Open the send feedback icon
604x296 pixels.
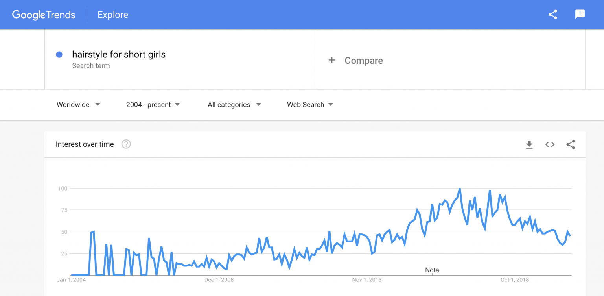(580, 15)
